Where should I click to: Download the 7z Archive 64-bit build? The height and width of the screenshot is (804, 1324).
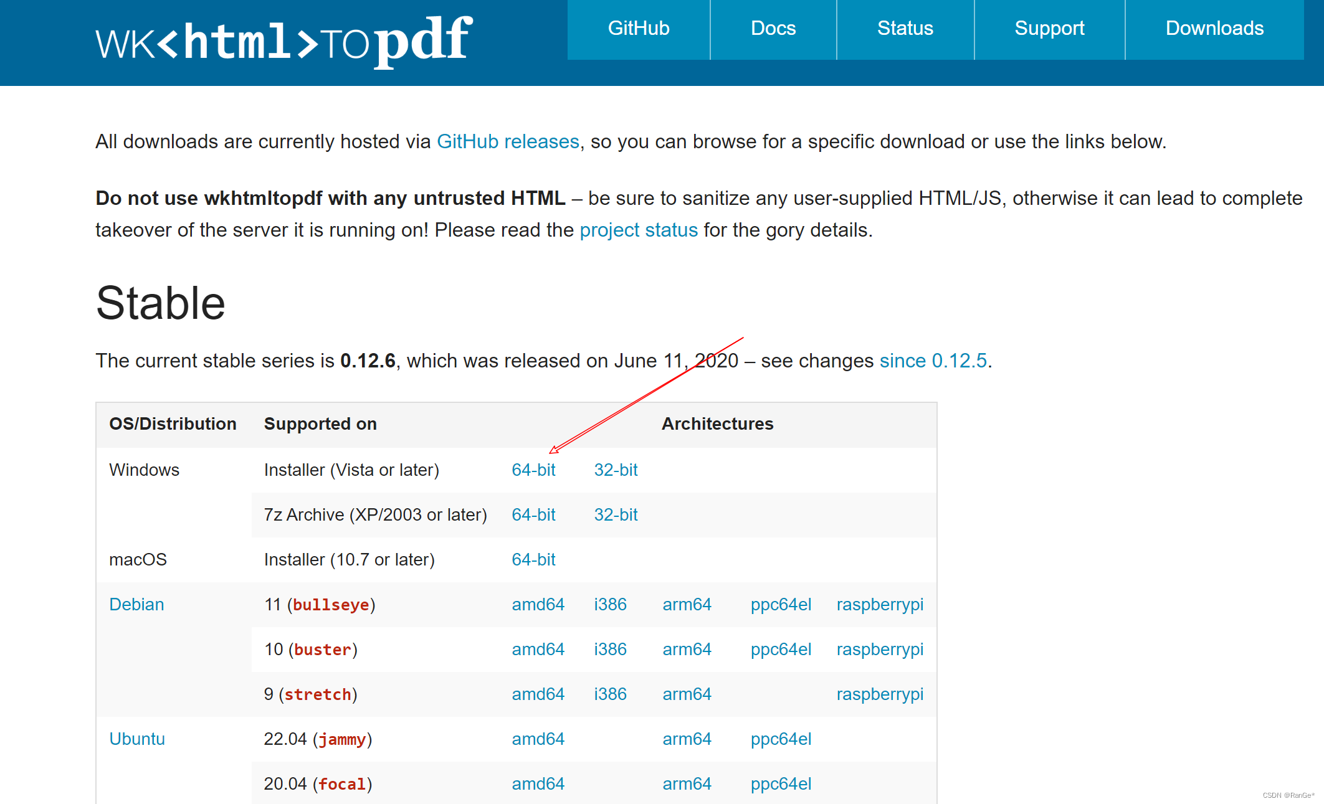click(533, 515)
